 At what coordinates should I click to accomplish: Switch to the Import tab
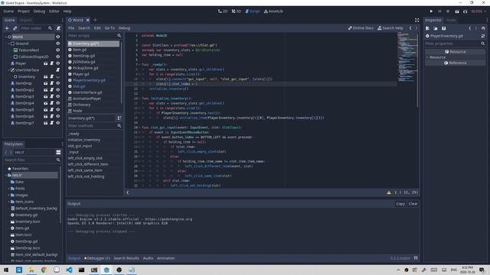(25, 21)
